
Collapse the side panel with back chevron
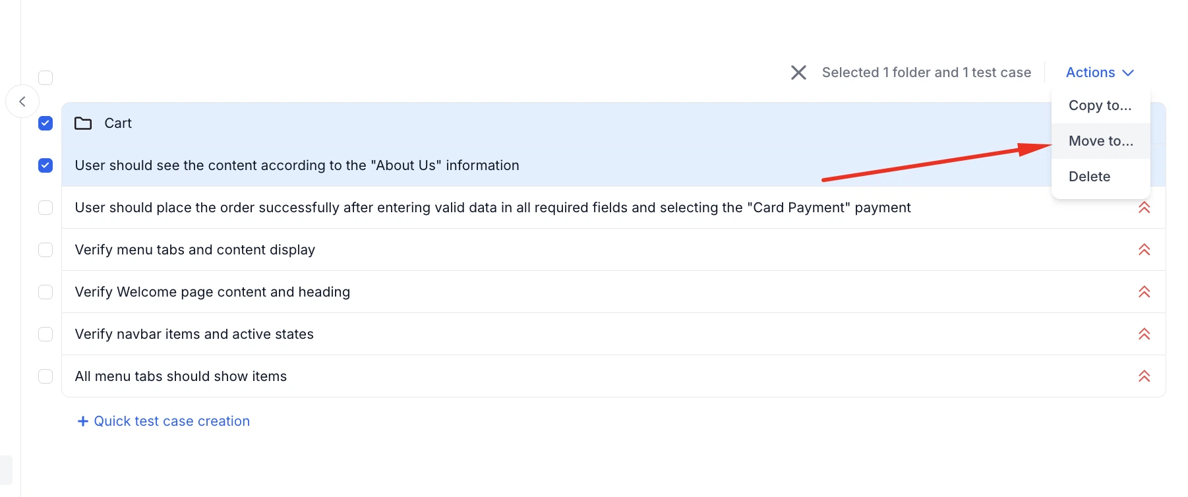click(x=22, y=102)
